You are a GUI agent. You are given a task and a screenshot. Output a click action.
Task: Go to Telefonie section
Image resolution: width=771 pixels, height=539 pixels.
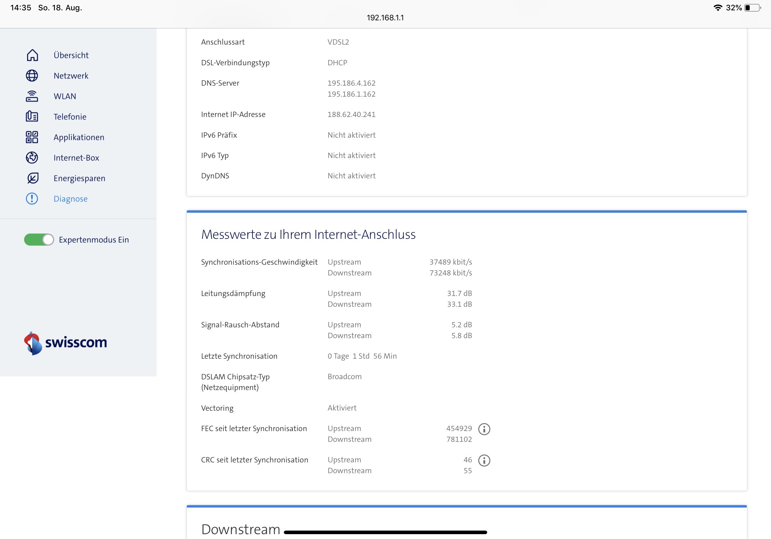coord(70,117)
